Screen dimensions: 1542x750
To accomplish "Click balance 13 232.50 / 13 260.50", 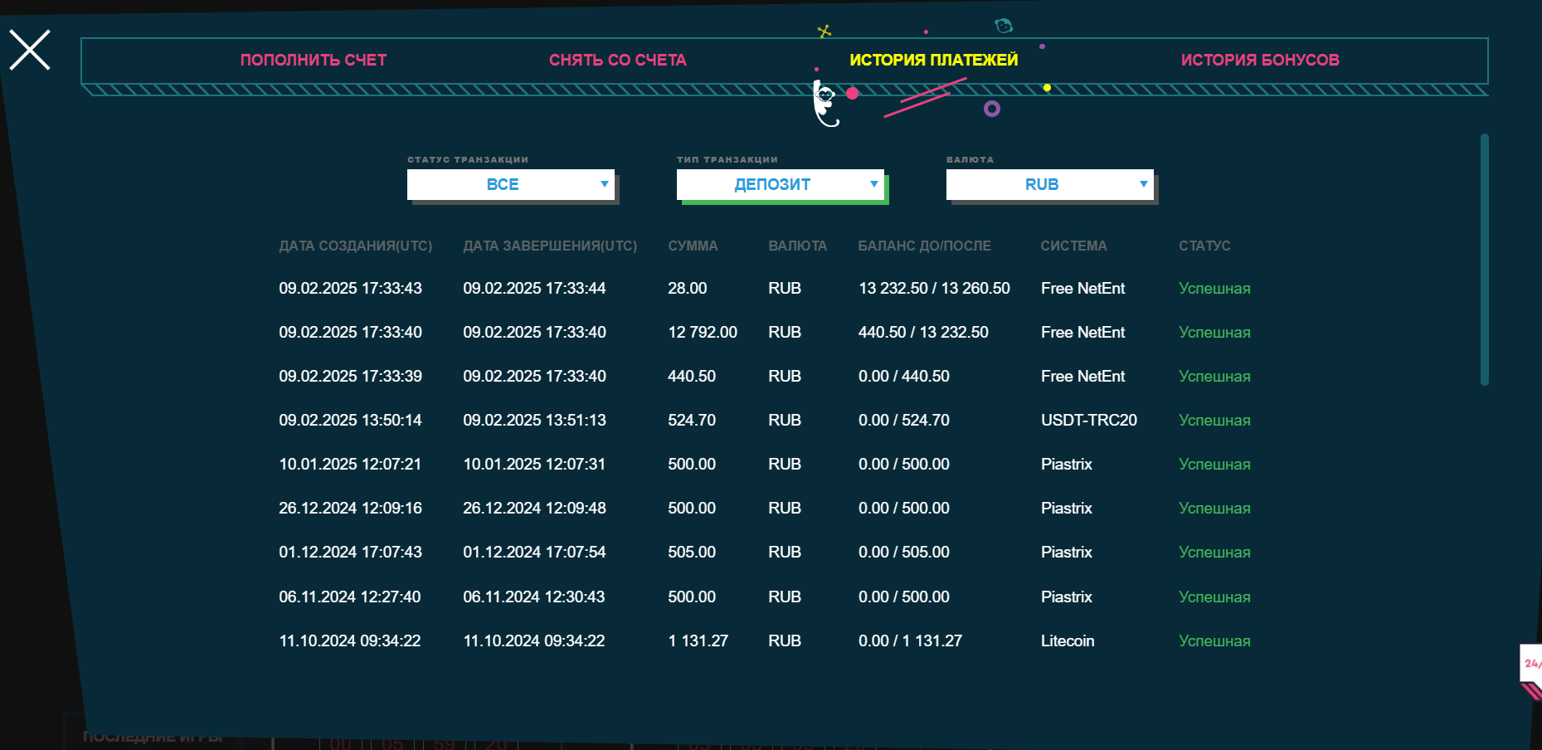I will 934,288.
